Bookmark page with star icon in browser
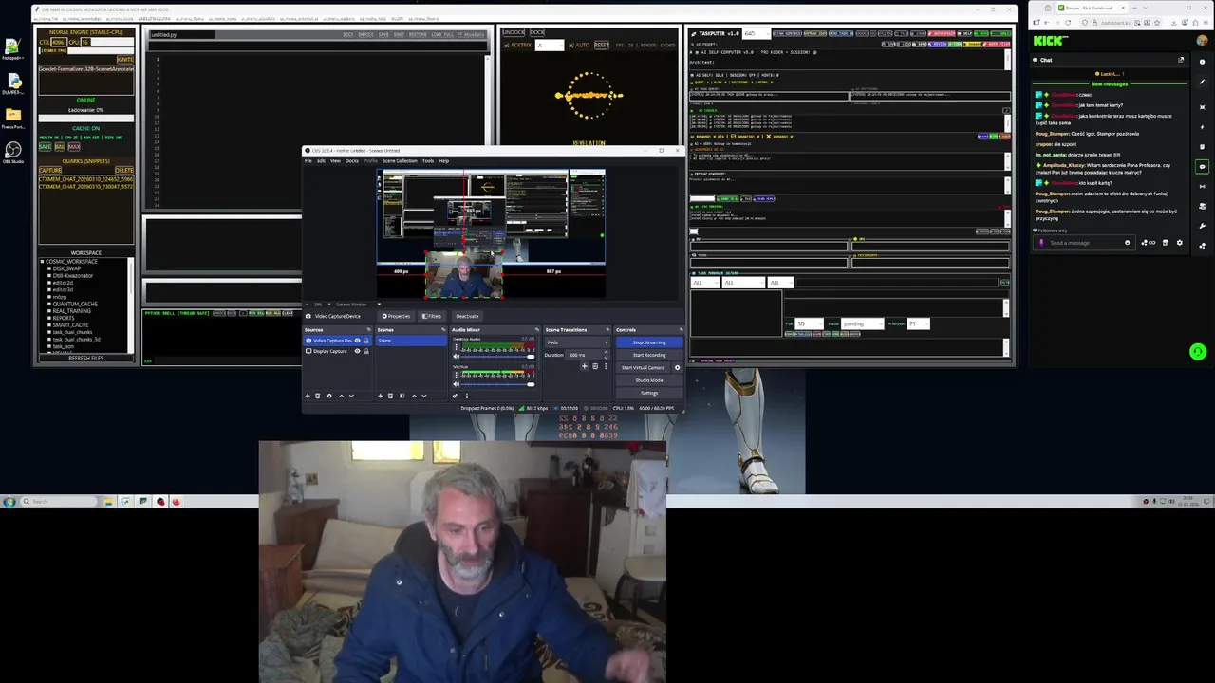Screen dimensions: 1215x683 click(1157, 23)
